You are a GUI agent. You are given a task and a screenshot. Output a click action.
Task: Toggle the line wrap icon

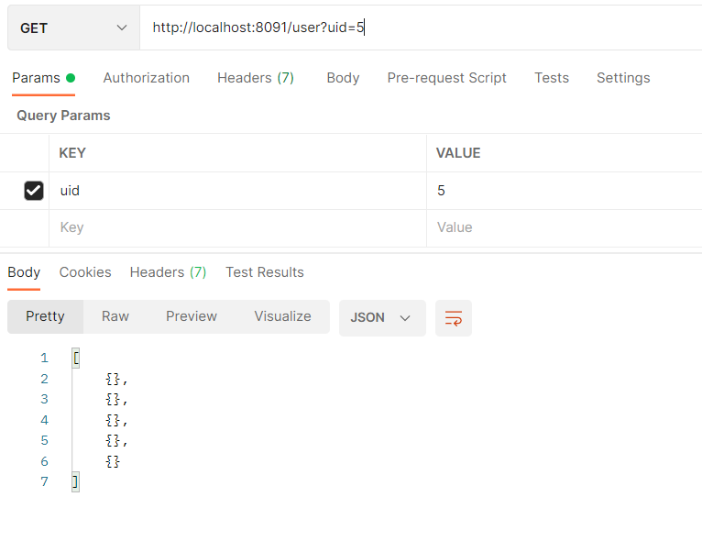454,318
